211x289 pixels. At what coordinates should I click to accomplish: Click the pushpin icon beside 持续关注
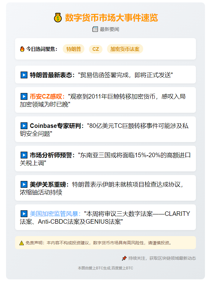pos(124,258)
